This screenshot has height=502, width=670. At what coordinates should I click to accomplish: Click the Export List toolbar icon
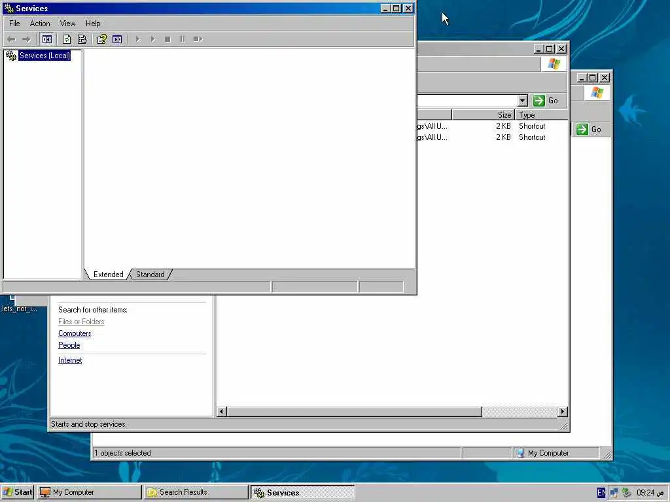[82, 39]
